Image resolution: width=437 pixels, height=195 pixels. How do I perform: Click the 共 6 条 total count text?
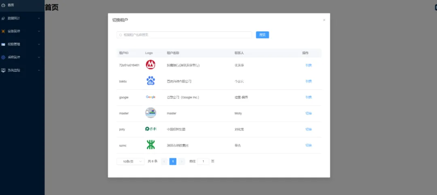(x=153, y=161)
